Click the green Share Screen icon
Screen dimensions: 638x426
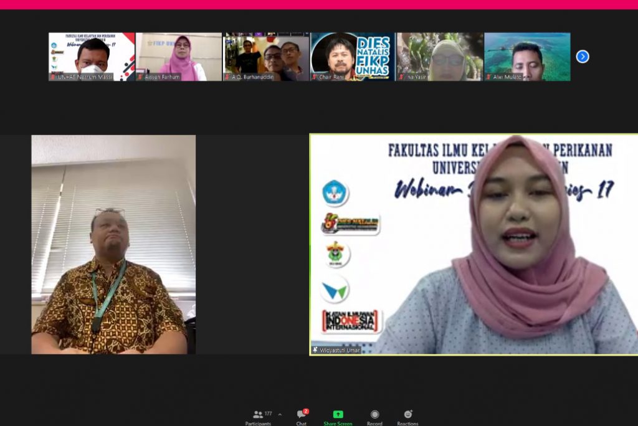pos(337,413)
